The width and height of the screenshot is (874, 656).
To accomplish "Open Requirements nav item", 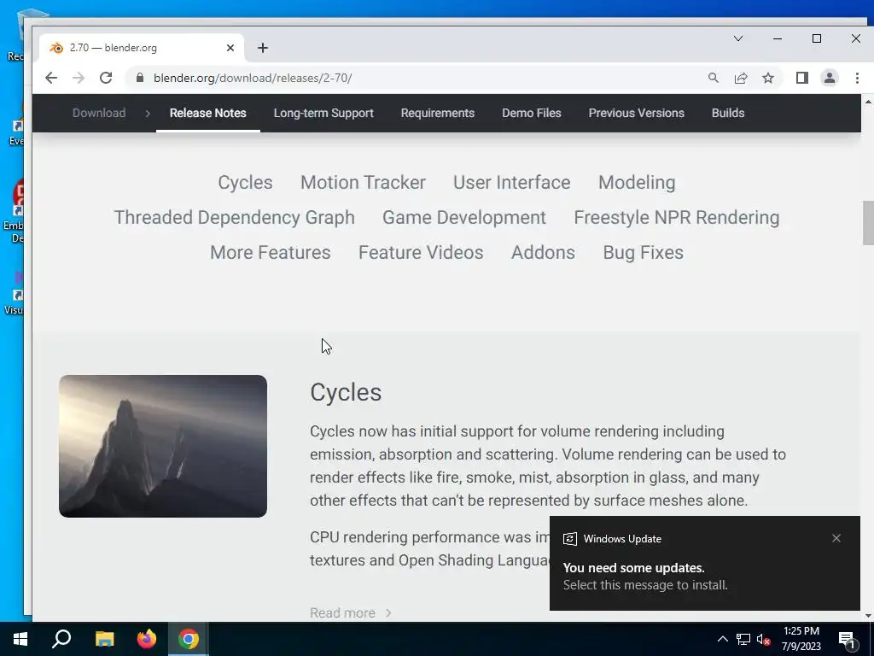I will point(438,113).
